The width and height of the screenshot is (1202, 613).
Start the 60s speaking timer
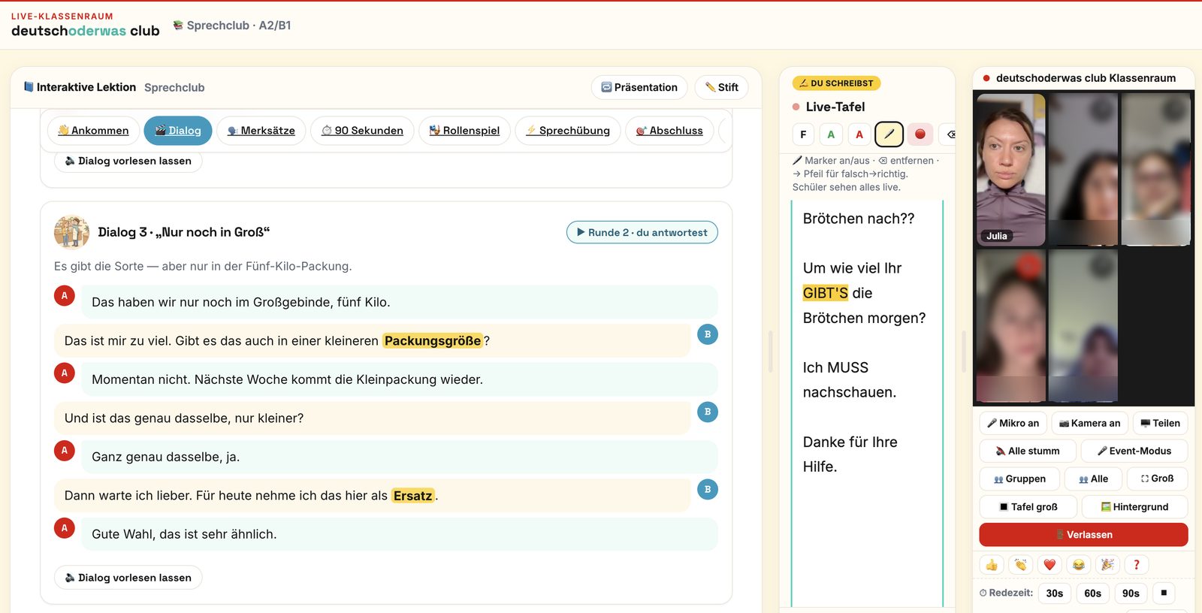click(x=1093, y=593)
